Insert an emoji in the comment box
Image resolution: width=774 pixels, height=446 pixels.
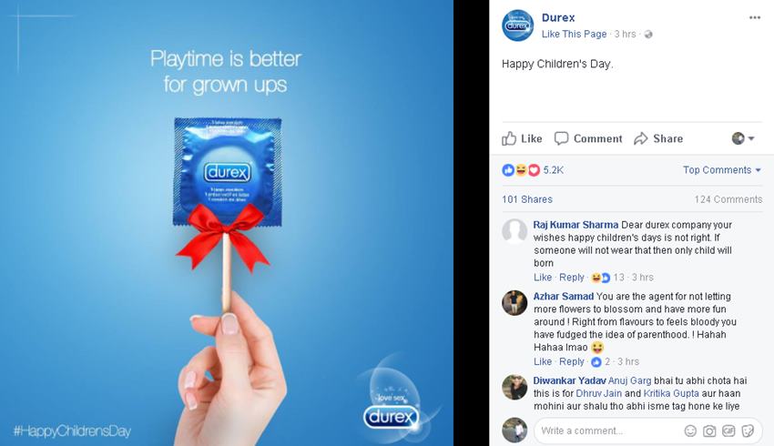690,431
